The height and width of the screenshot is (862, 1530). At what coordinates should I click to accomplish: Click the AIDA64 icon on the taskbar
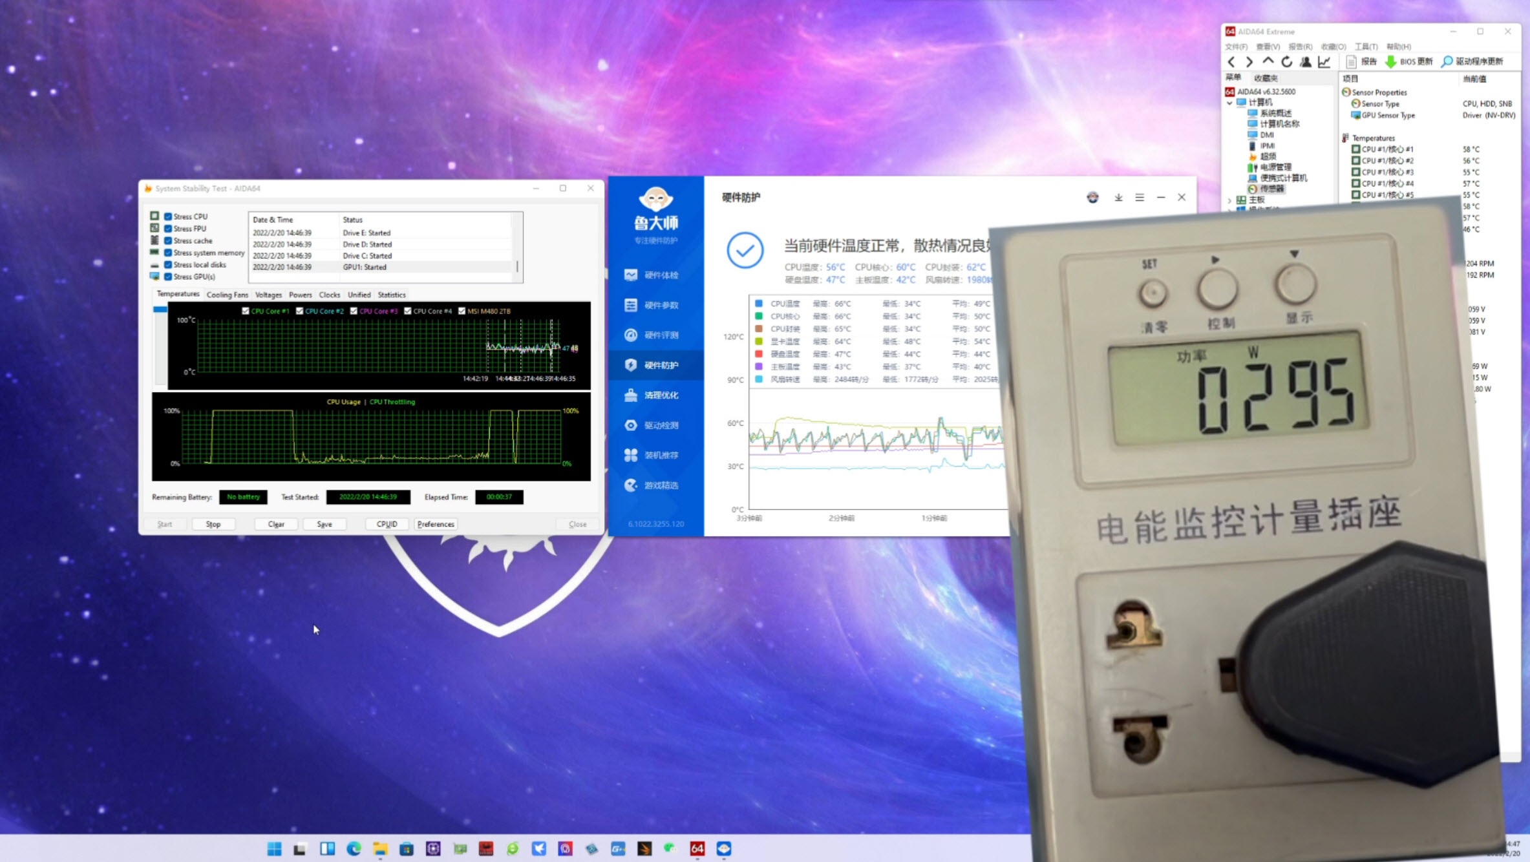(697, 848)
